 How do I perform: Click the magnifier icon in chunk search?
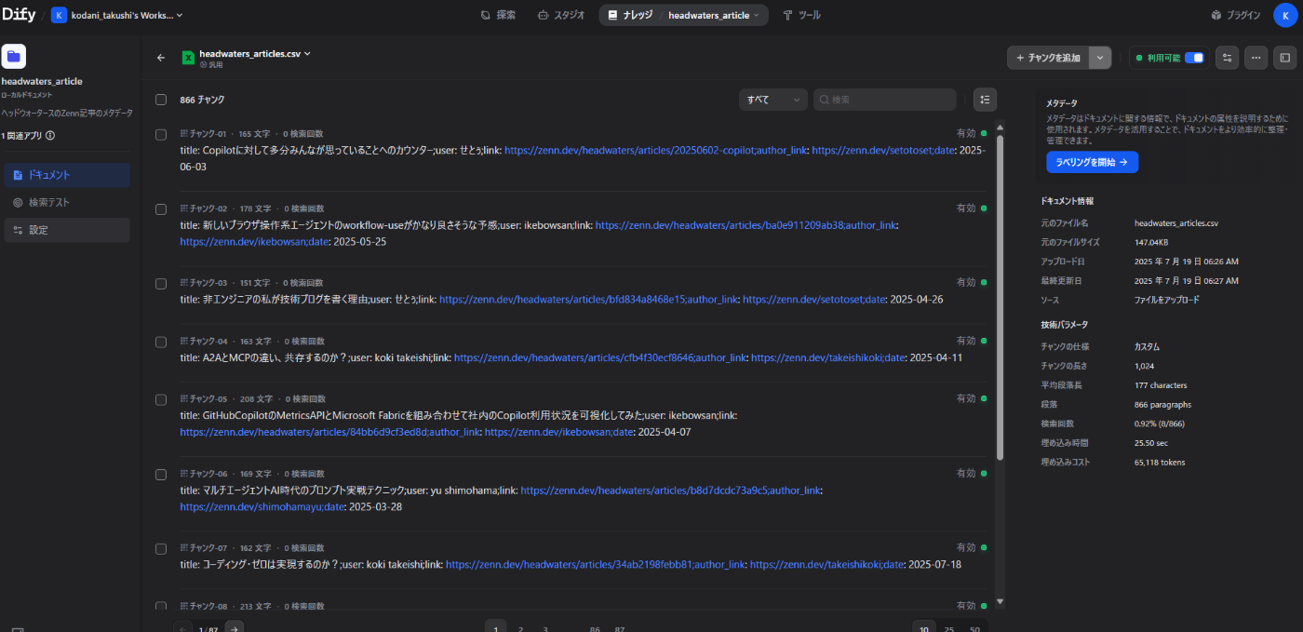825,100
